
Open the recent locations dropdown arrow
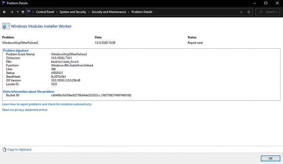[17, 12]
